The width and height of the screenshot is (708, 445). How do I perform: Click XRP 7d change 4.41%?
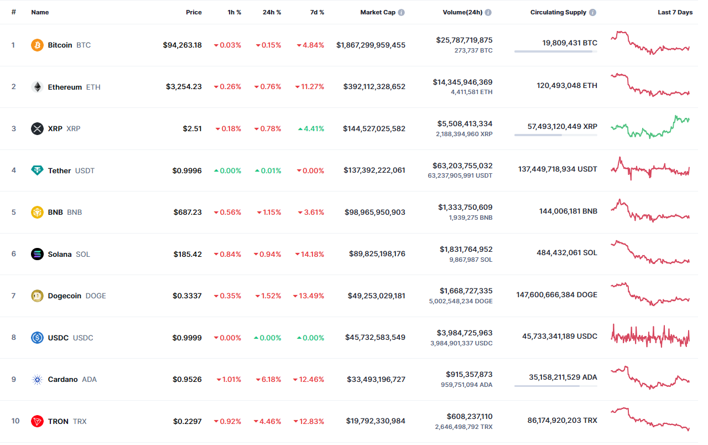[311, 128]
